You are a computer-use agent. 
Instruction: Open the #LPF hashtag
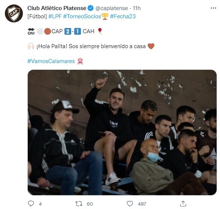point(55,16)
